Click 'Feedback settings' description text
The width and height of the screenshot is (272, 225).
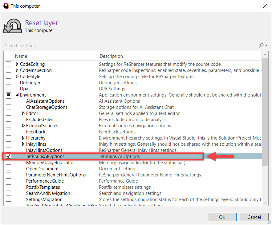click(x=117, y=132)
